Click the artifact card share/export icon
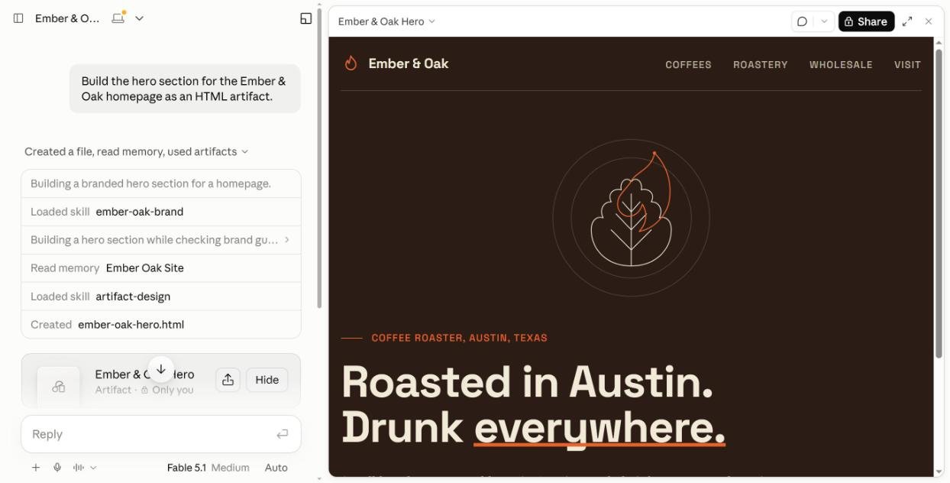The image size is (950, 483). point(228,380)
